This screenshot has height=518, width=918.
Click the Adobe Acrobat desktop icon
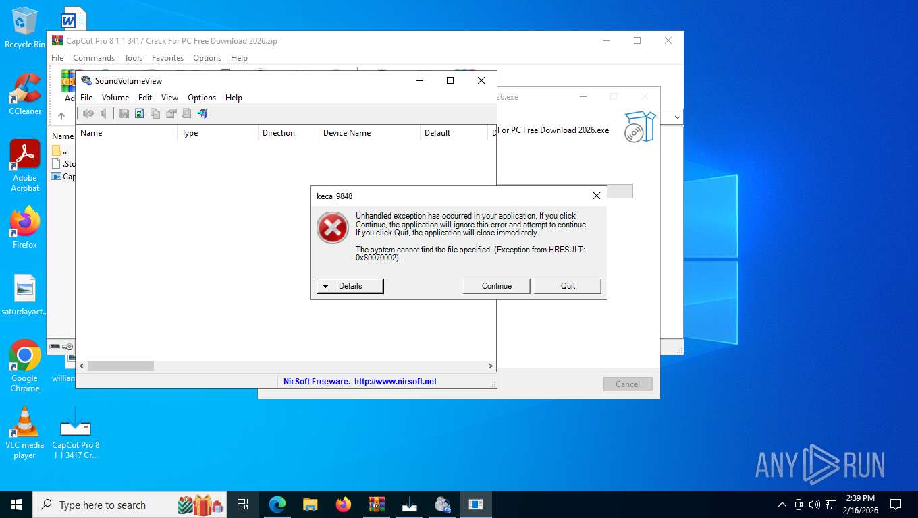click(x=25, y=166)
